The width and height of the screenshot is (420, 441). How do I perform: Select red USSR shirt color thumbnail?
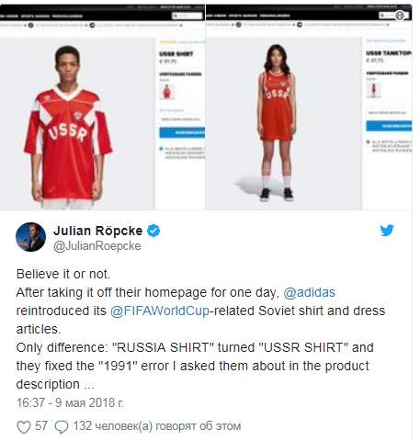[x=167, y=92]
